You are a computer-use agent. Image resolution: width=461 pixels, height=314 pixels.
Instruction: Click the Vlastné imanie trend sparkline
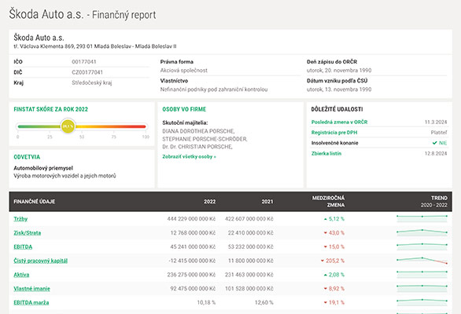pos(422,288)
